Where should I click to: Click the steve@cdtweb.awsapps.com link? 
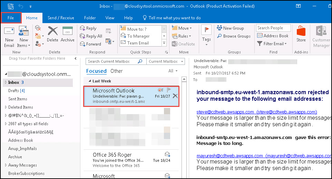(x=257, y=112)
